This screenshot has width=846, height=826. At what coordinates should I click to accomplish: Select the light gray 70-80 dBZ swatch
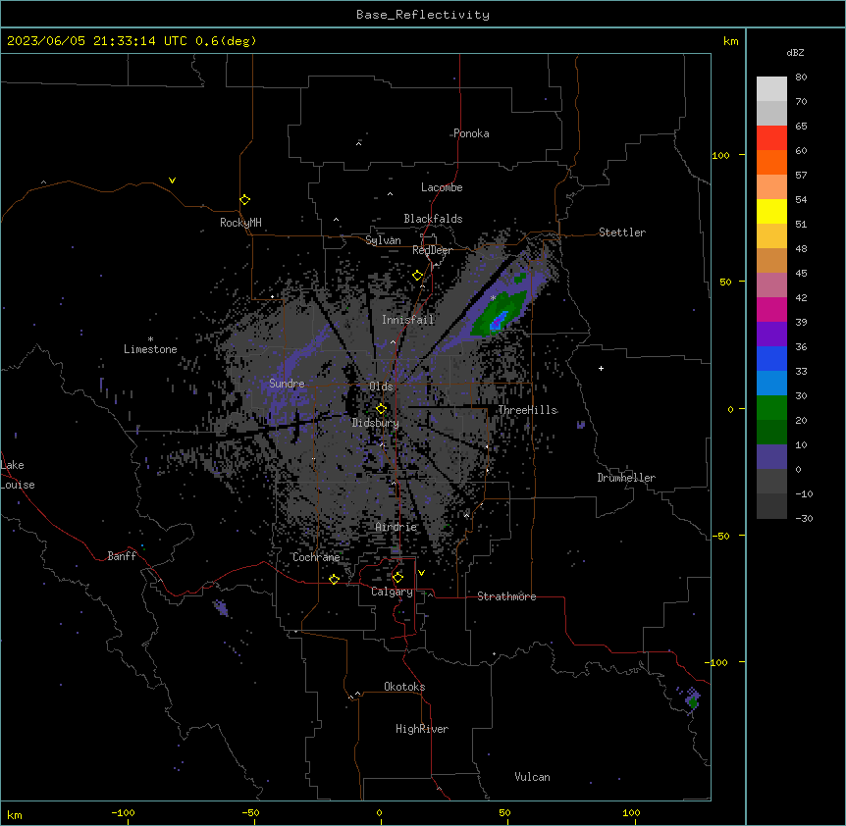pos(771,89)
